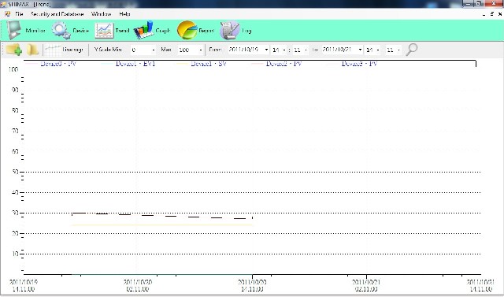This screenshot has height=297, width=504.
Task: Expand the To hour dropdown
Action: pos(378,50)
